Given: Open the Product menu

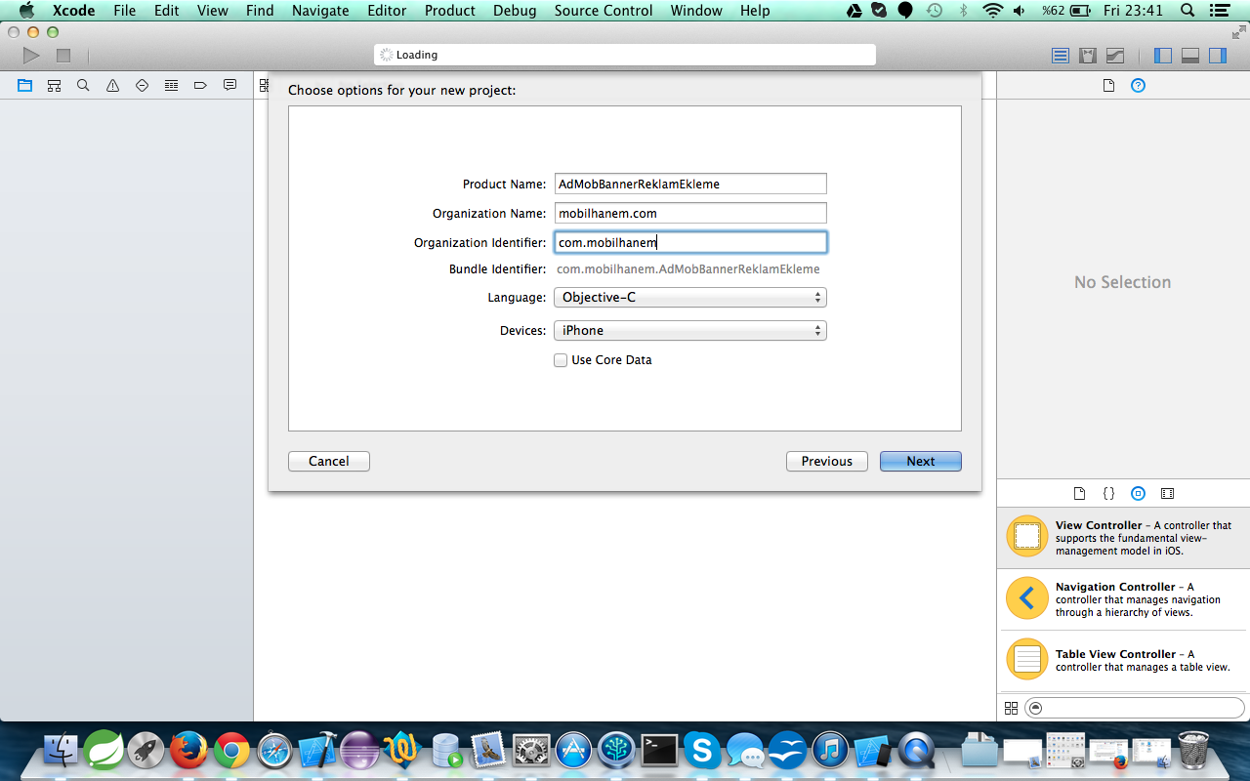Looking at the screenshot, I should [x=450, y=11].
